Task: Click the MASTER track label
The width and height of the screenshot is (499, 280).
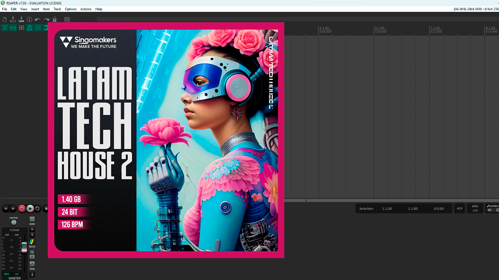Action: [x=15, y=278]
